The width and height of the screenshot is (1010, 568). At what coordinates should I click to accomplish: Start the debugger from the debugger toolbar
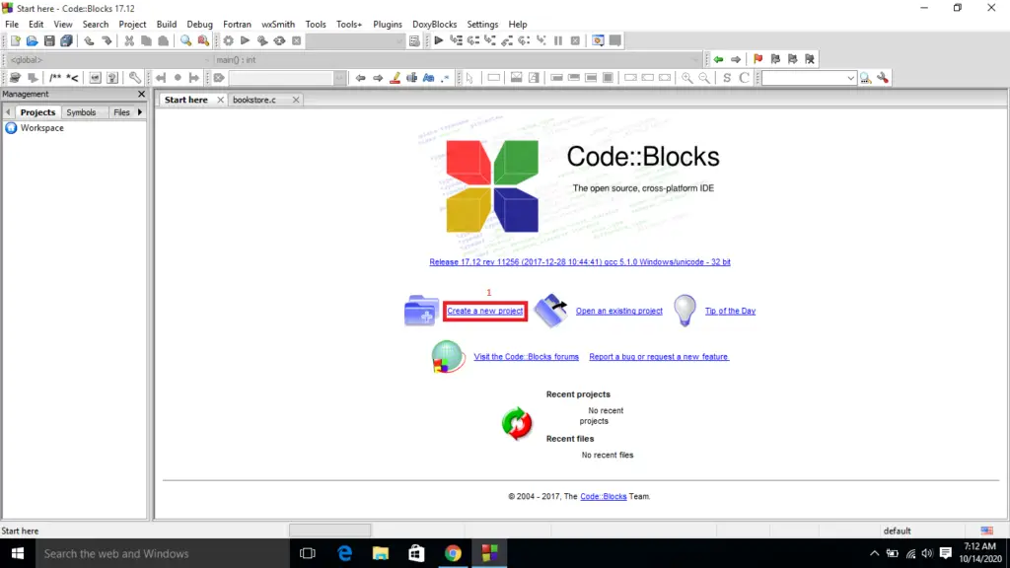coord(438,40)
